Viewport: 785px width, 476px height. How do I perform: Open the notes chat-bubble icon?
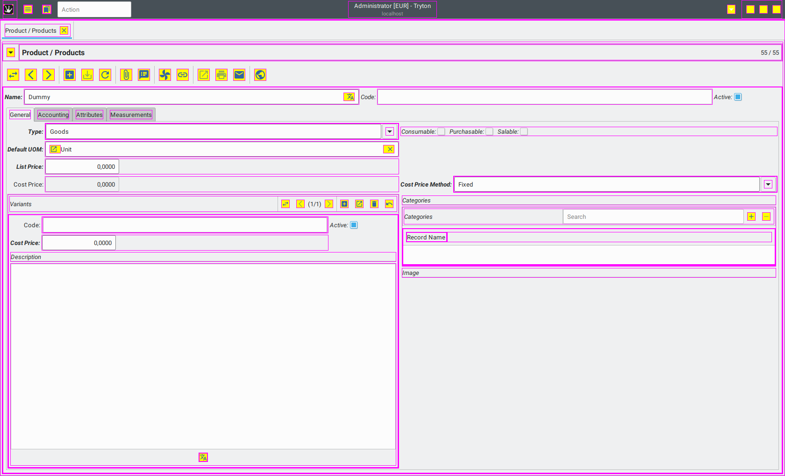click(x=144, y=75)
